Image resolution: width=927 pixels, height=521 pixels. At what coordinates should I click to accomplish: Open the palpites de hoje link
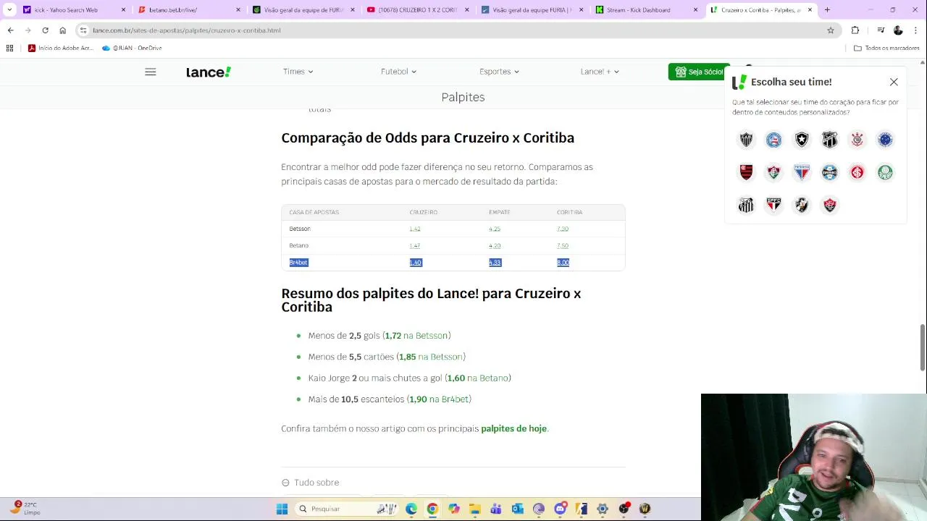pyautogui.click(x=513, y=428)
